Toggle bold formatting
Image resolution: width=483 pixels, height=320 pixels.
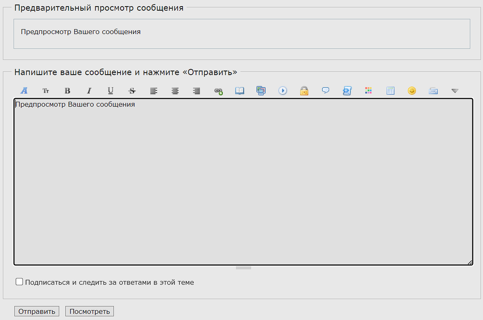click(67, 91)
